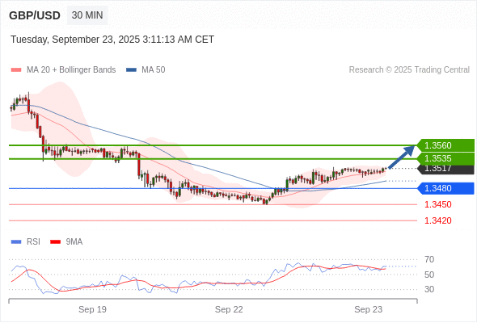The height and width of the screenshot is (323, 477).
Task: Click the red 9MA legend swatch
Action: [x=55, y=242]
